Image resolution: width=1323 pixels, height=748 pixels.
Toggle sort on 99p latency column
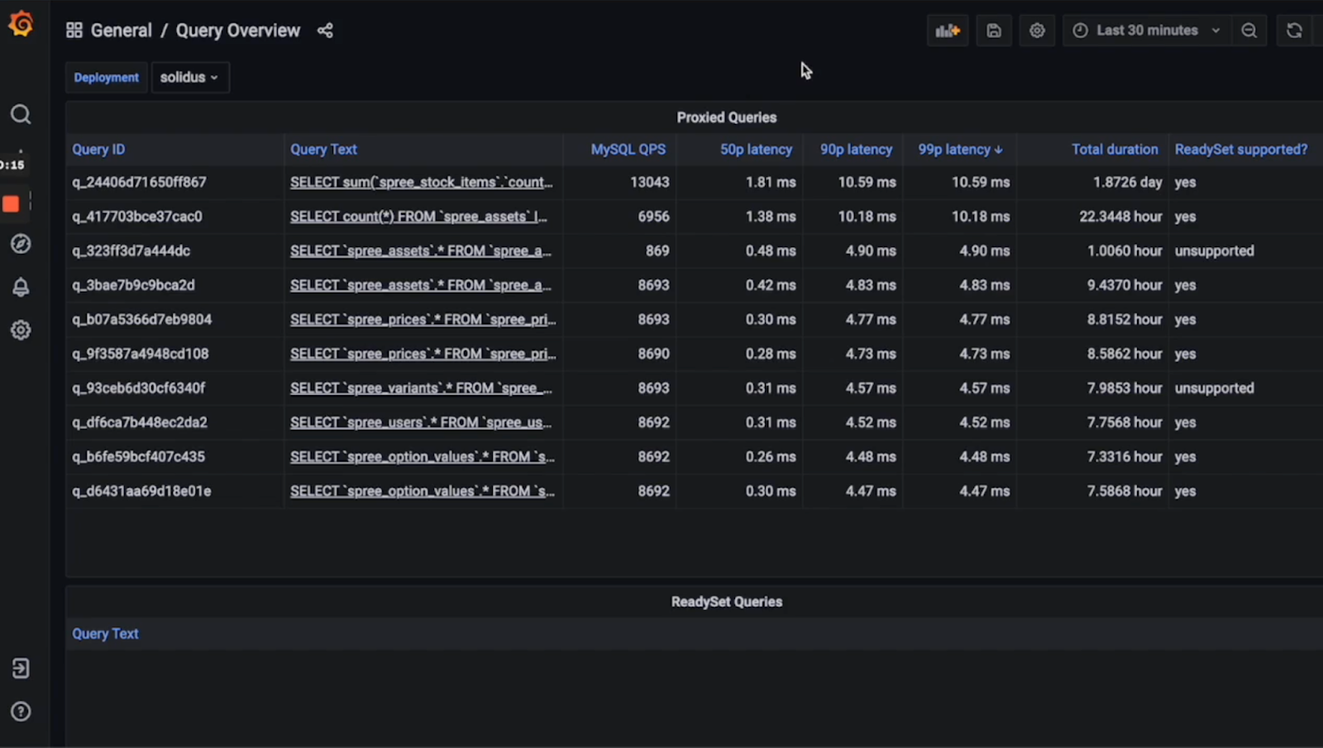960,150
